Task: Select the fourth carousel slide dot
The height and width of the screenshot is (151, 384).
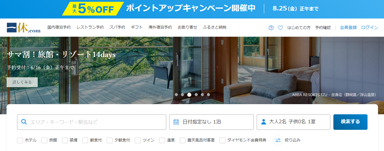Action: tap(196, 95)
